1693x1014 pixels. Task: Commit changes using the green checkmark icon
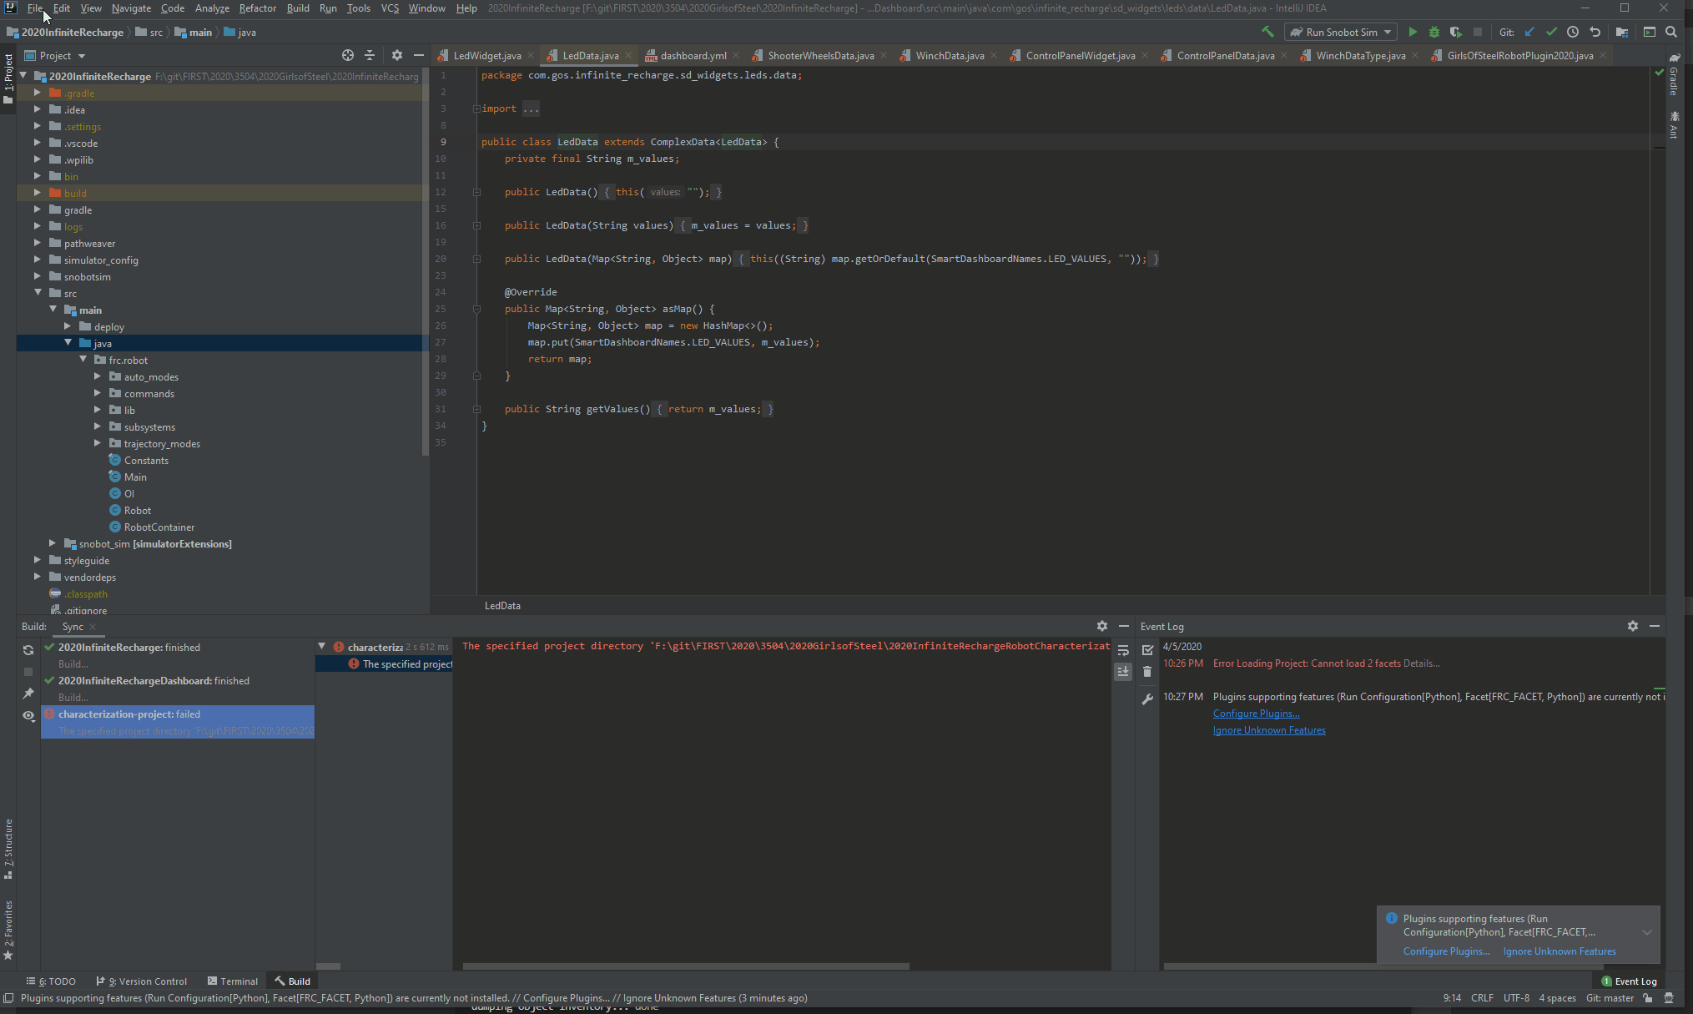pos(1552,31)
